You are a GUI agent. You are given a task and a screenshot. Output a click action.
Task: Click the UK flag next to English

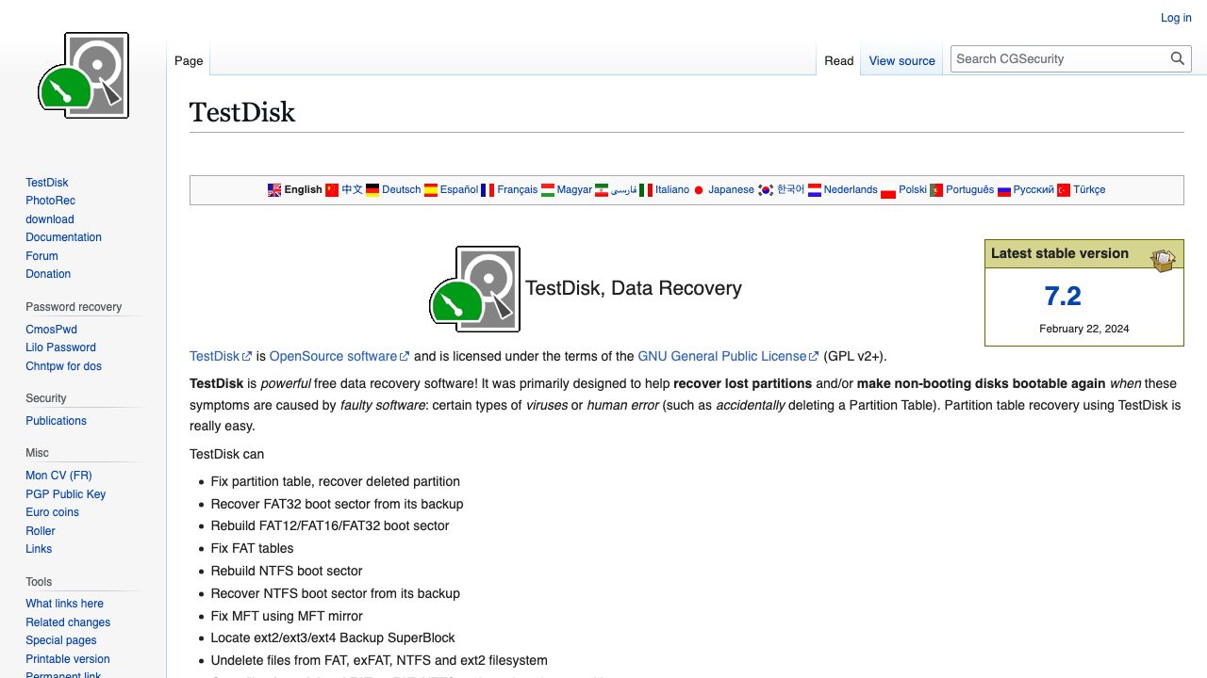point(274,190)
